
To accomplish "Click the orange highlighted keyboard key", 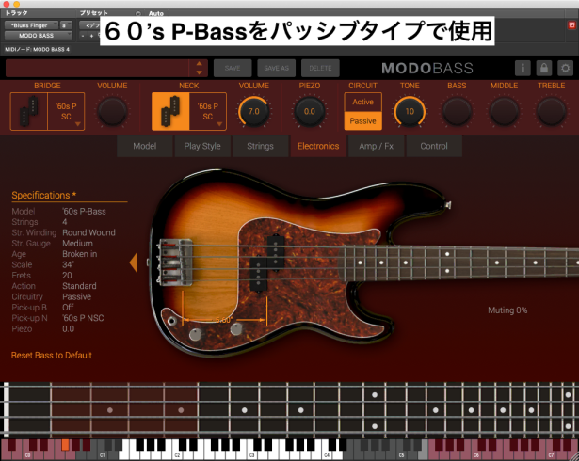I will pos(65,445).
